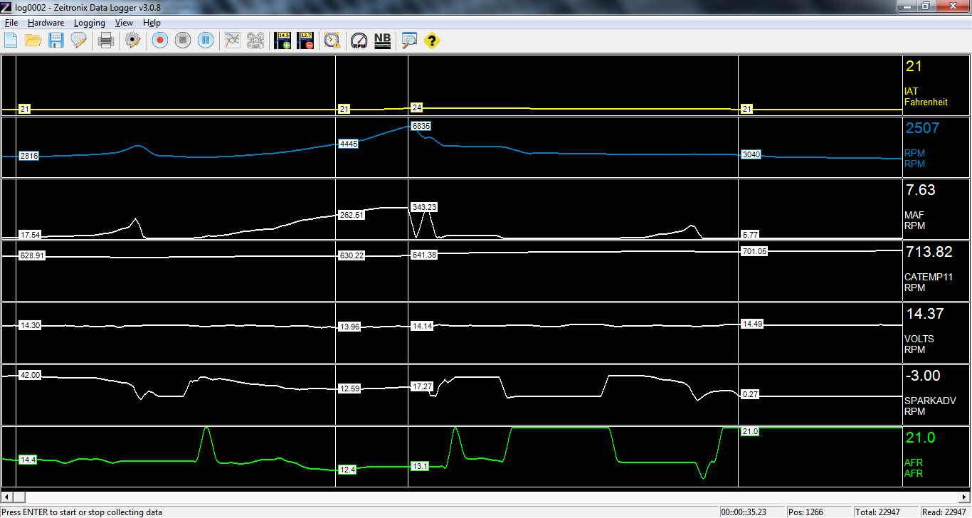Viewport: 972px width, 518px height.
Task: Click the 6835 RPM peak marker label
Action: (x=421, y=126)
